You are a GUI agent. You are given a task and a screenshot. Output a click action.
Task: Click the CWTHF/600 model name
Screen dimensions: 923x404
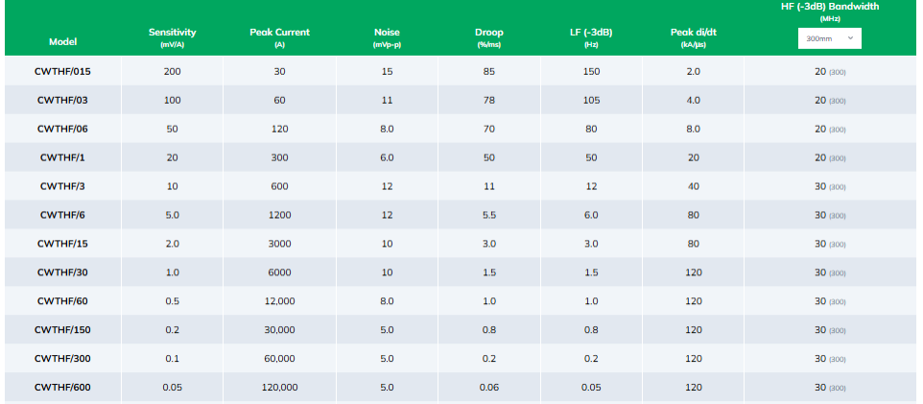tap(63, 387)
